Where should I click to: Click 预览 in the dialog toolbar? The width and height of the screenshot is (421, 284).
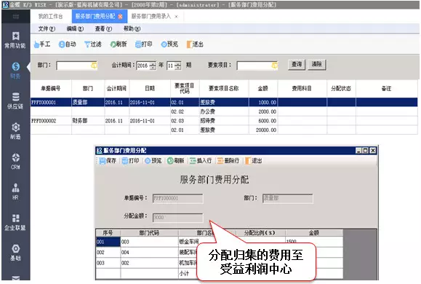point(153,161)
